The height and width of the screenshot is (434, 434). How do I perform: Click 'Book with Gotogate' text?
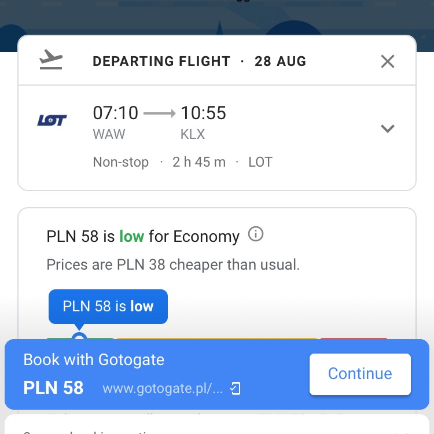tap(94, 359)
